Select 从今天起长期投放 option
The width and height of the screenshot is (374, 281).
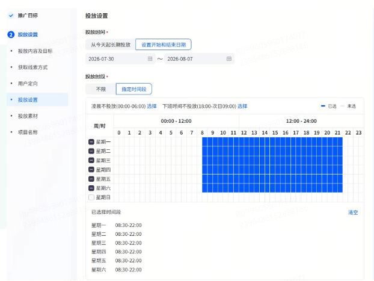tap(111, 45)
